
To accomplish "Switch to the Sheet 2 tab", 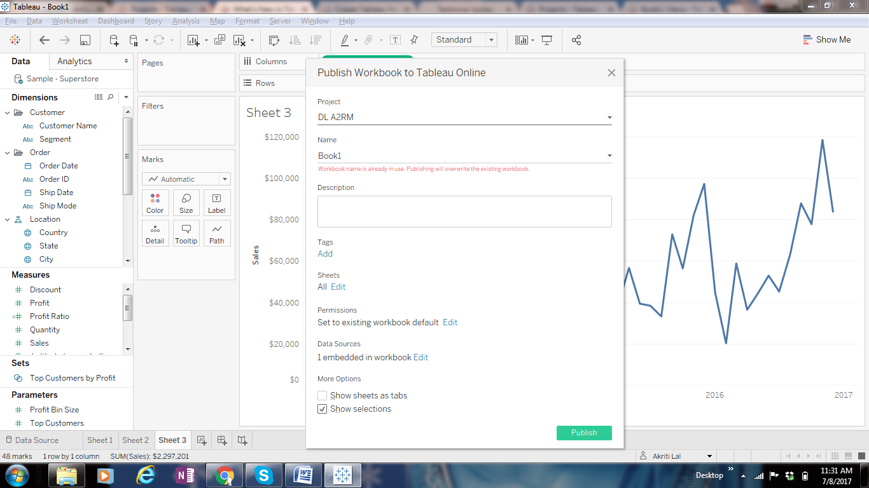I will [136, 440].
